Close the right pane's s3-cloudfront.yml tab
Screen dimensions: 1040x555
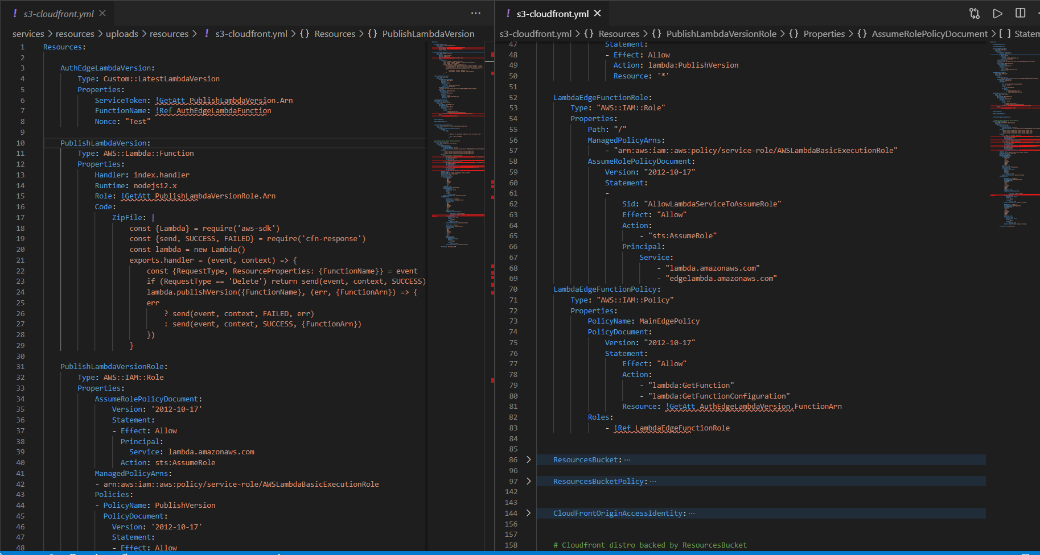(597, 13)
